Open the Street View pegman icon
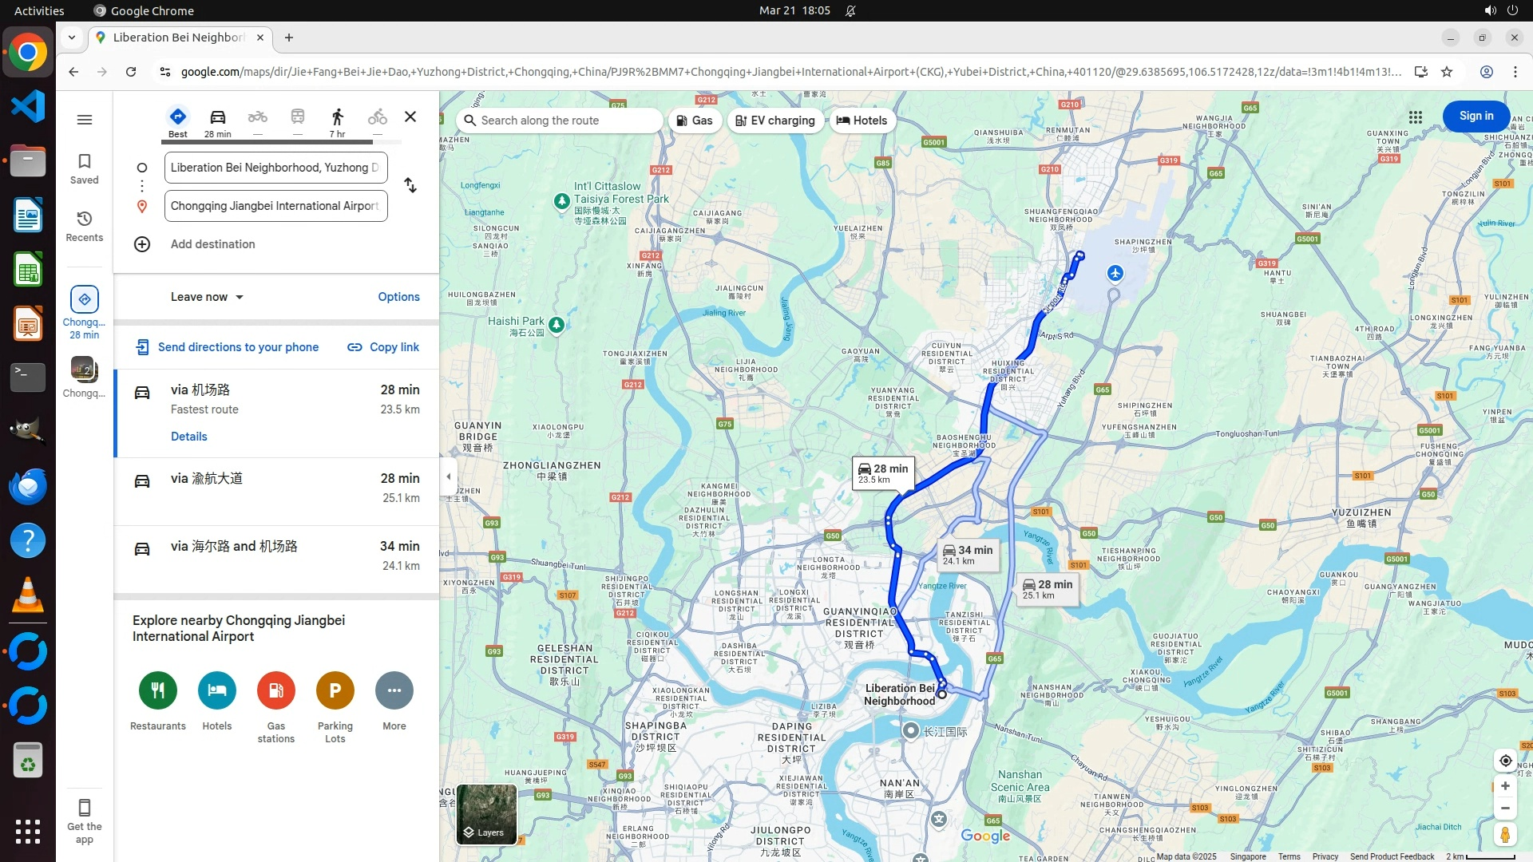The image size is (1533, 862). tap(1505, 835)
